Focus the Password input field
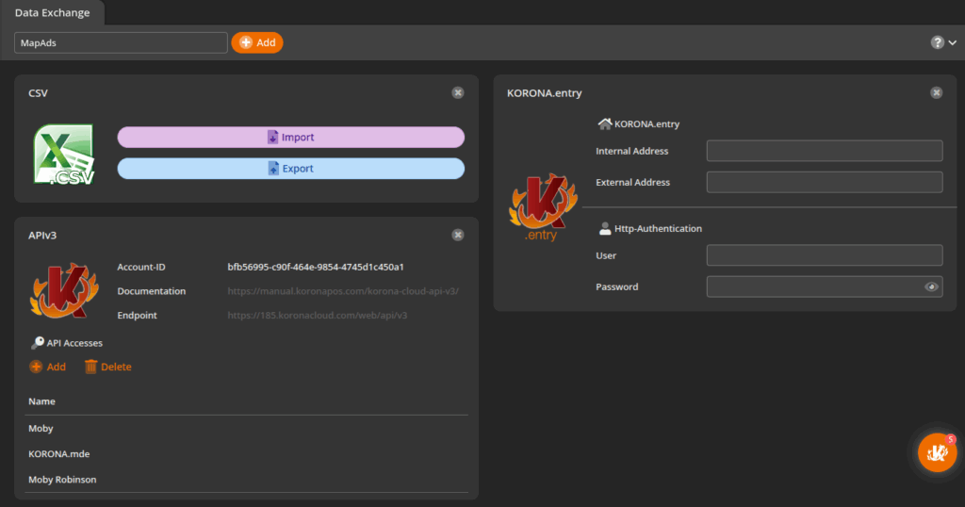Image resolution: width=965 pixels, height=507 pixels. pyautogui.click(x=824, y=286)
